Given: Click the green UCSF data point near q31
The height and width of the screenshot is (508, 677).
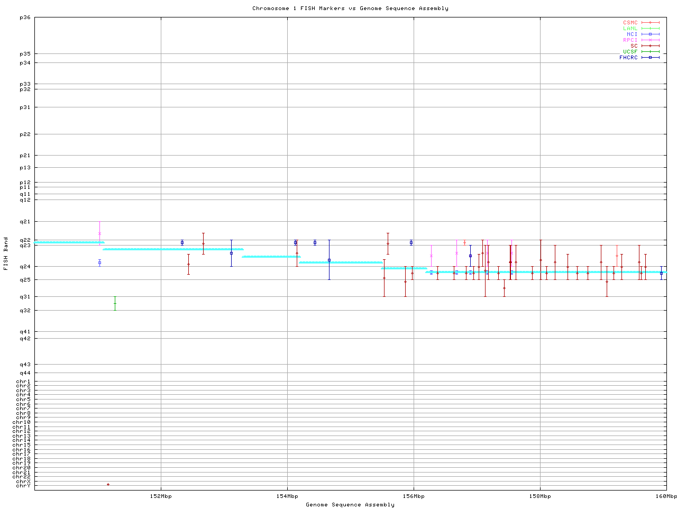Looking at the screenshot, I should (x=115, y=303).
